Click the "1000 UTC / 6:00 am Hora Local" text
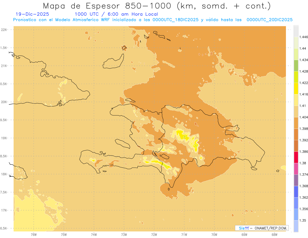This screenshot has height=238, width=308. 116,14
